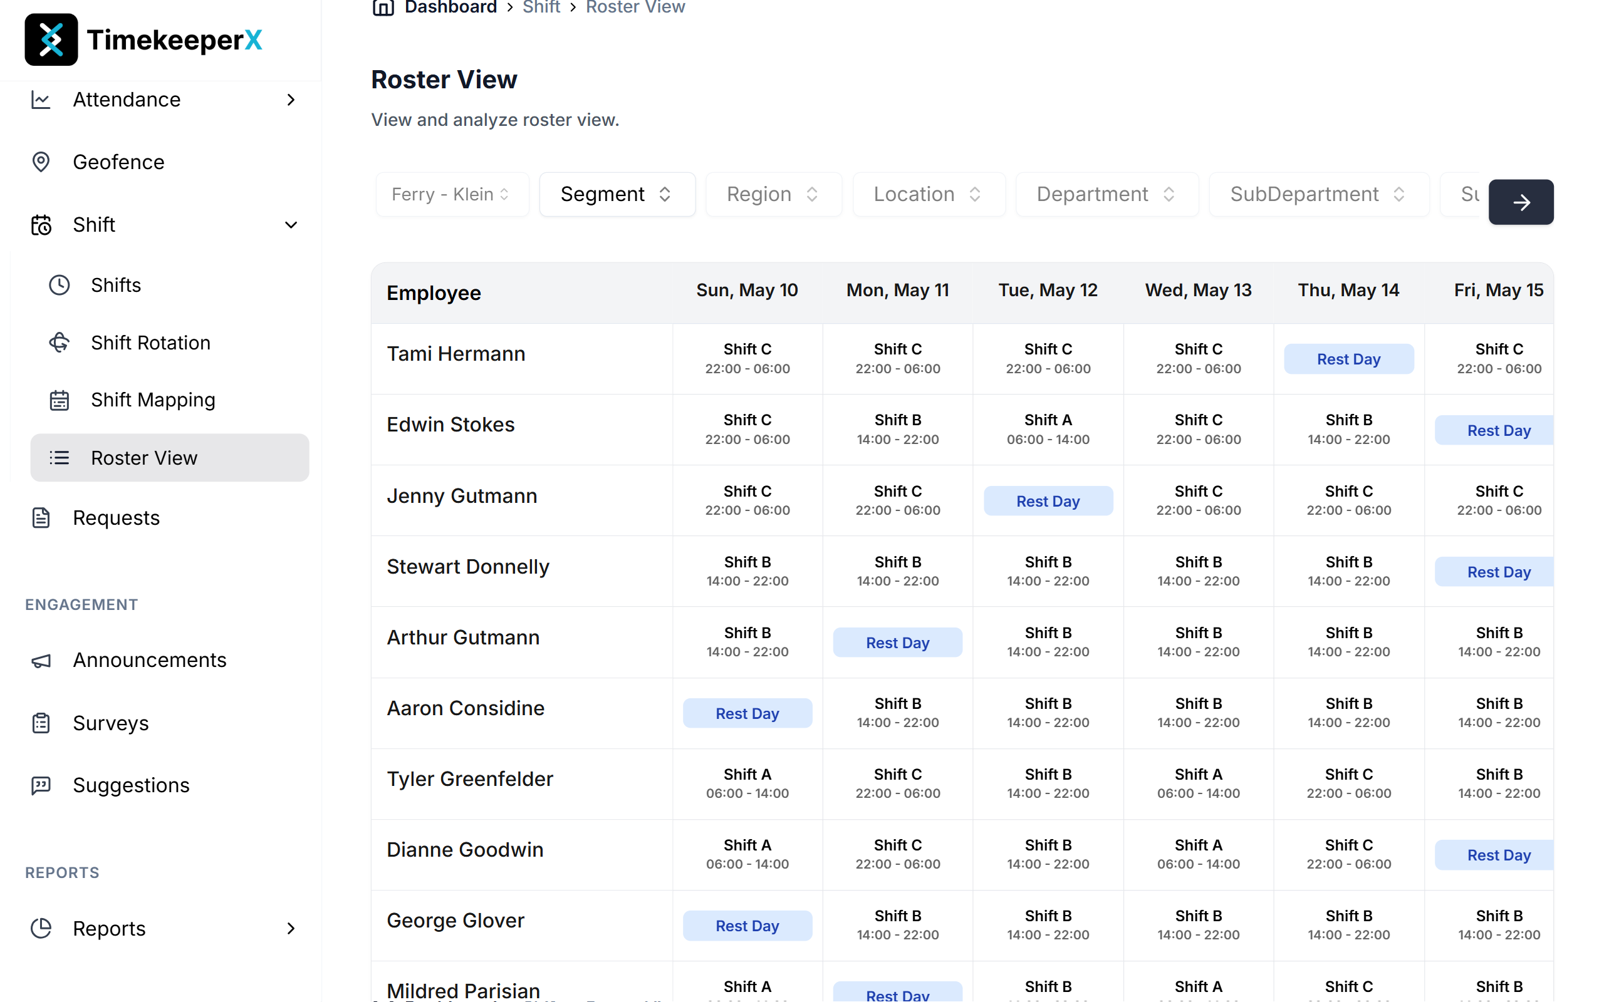Click the Suggestions chat icon

[41, 785]
